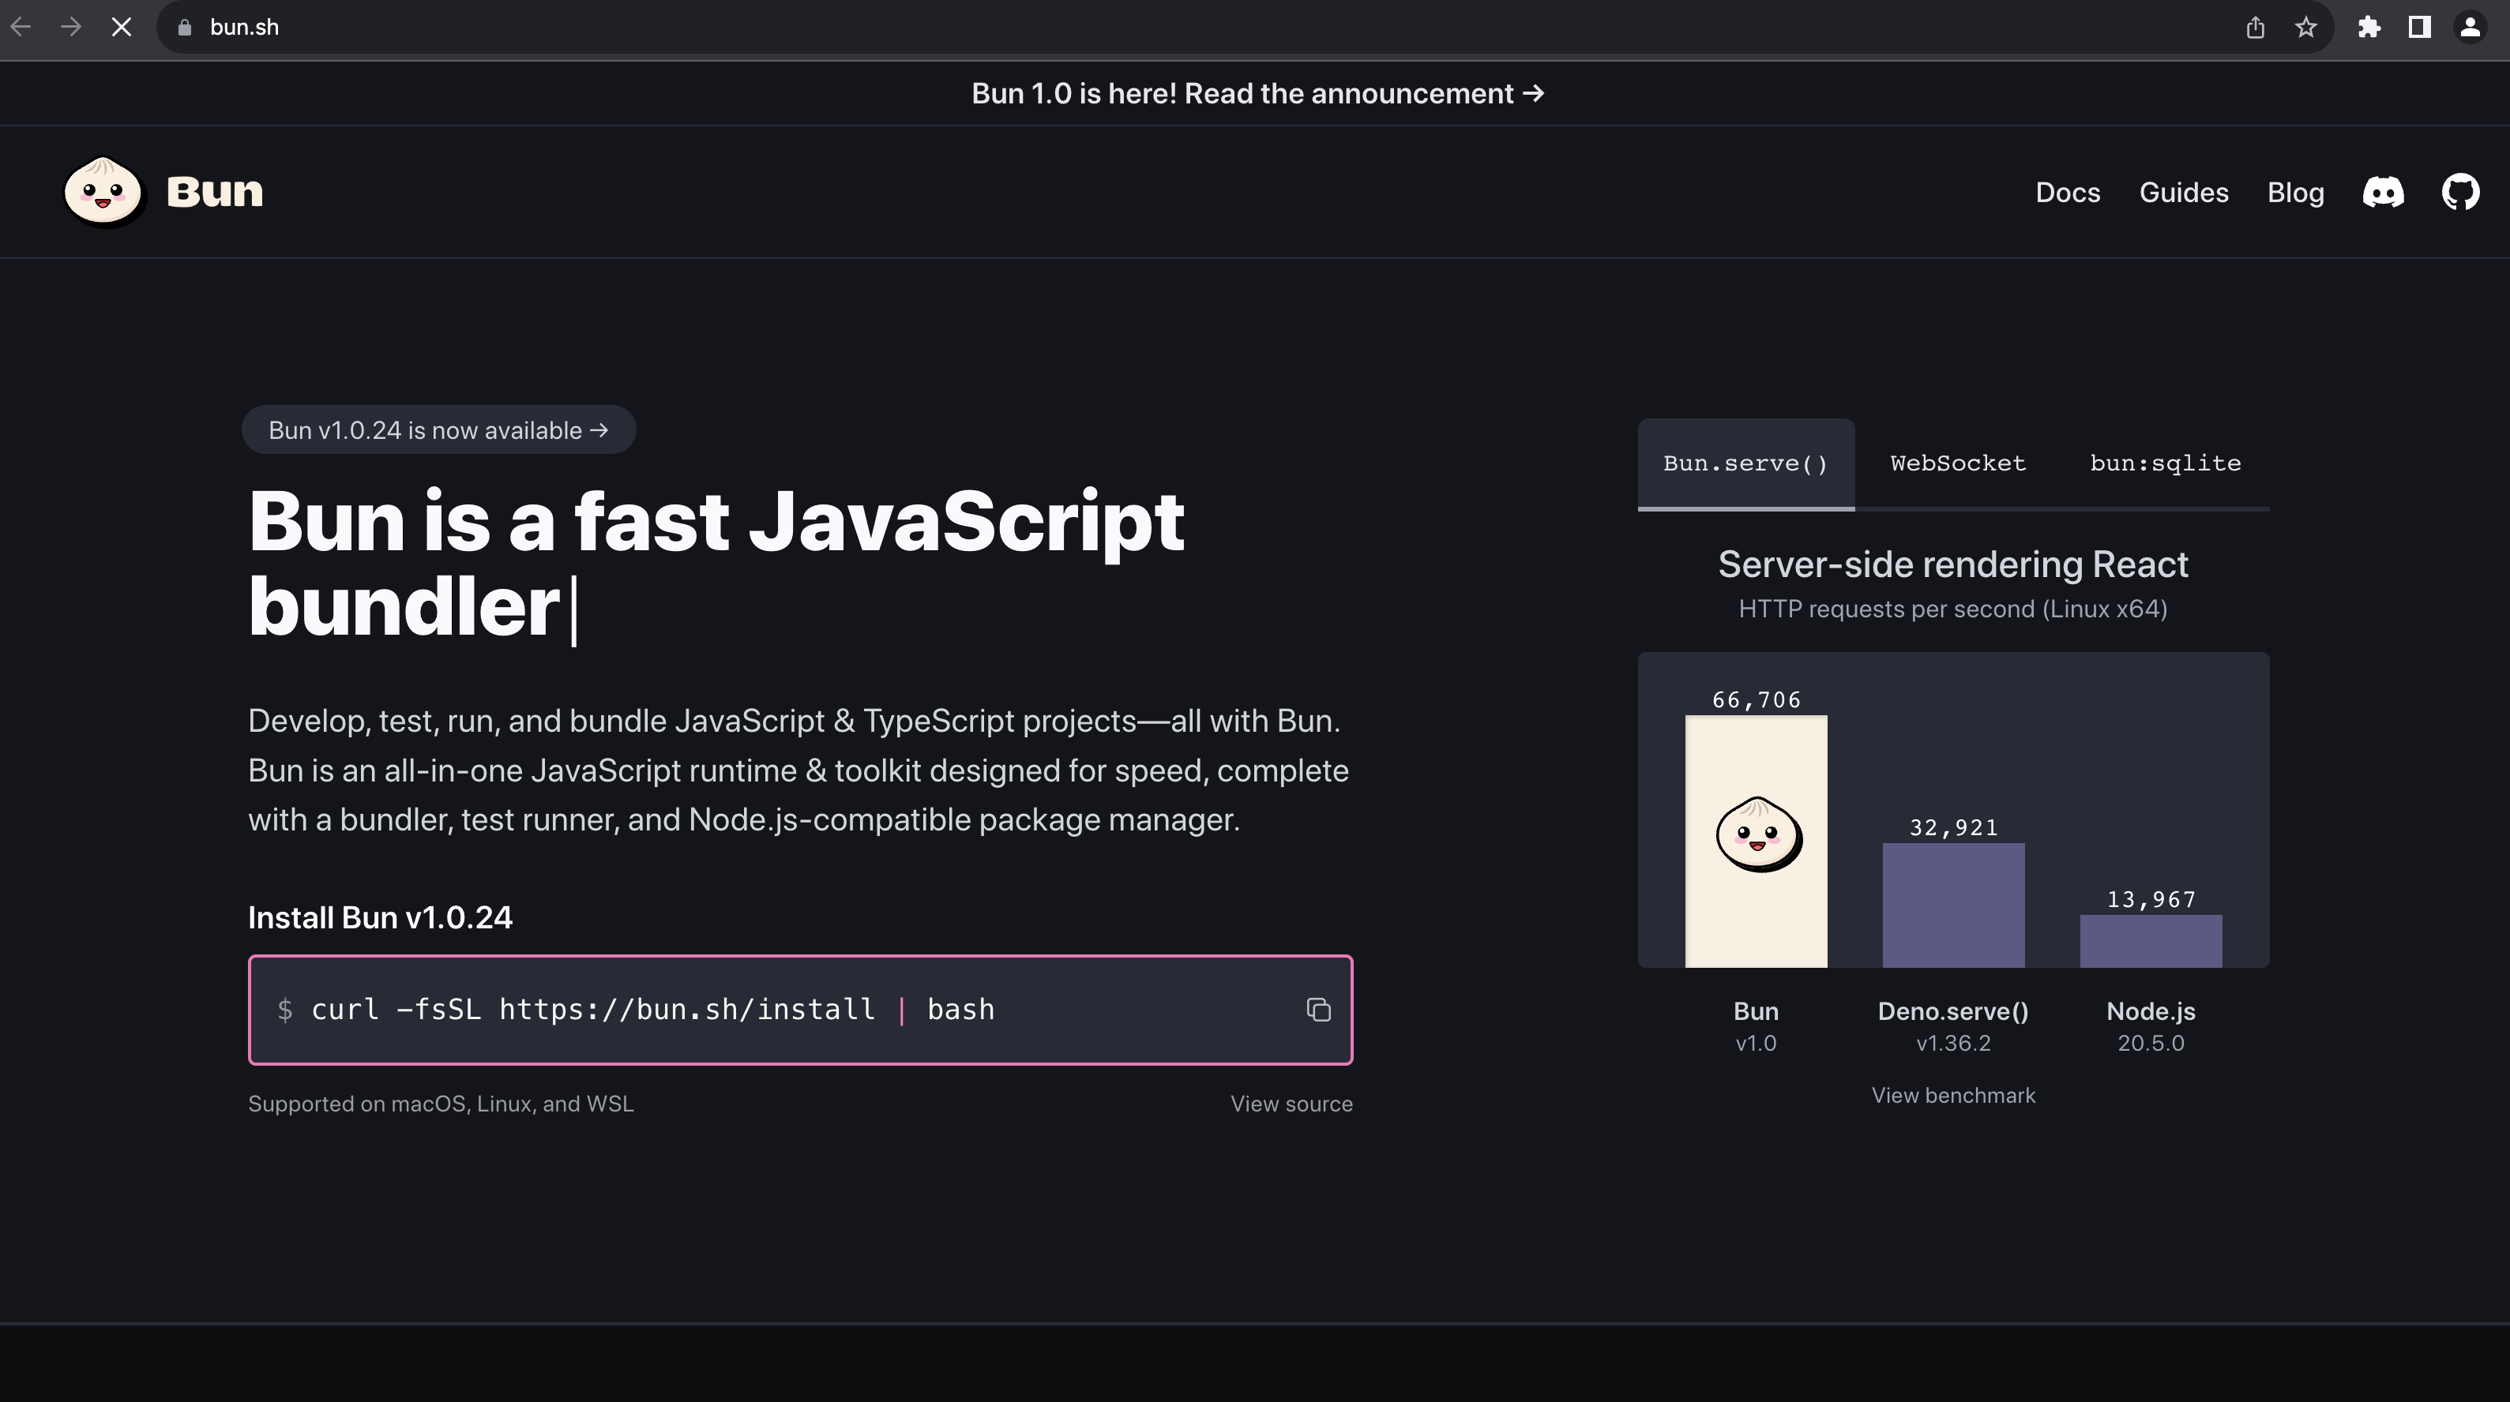The height and width of the screenshot is (1402, 2510).
Task: Click the browser back arrow
Action: (x=21, y=28)
